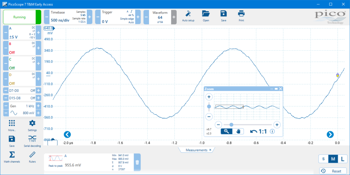Image resolution: width=350 pixels, height=175 pixels.
Task: Click the vertical zoom slider handle
Action: coord(209,107)
